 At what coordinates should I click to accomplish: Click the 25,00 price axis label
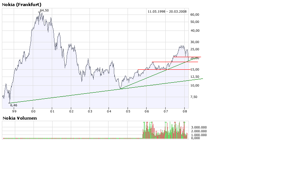[195, 49]
